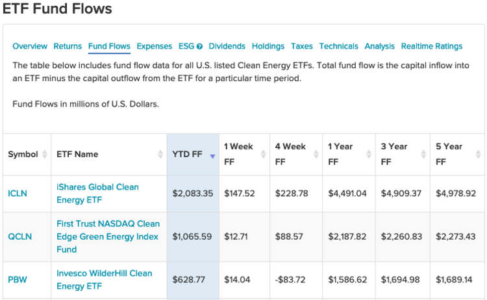This screenshot has width=487, height=300.
Task: Select the Expenses tab
Action: pyautogui.click(x=154, y=46)
